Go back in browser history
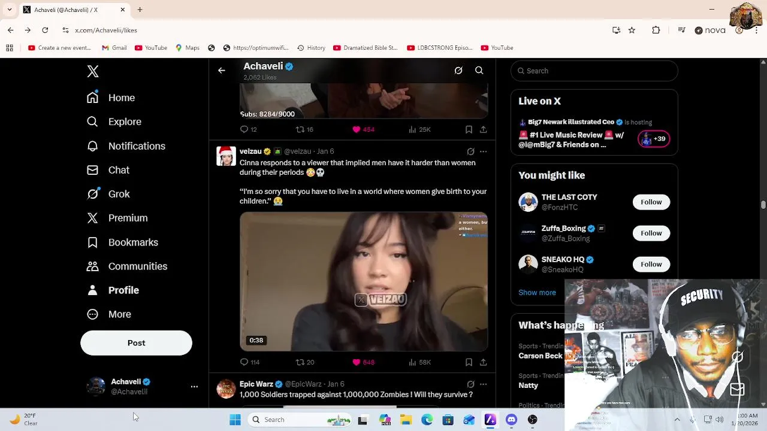The width and height of the screenshot is (767, 431). (x=11, y=30)
